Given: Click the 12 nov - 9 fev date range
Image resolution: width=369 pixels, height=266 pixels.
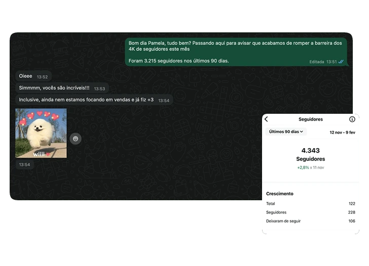Looking at the screenshot, I should [x=342, y=132].
